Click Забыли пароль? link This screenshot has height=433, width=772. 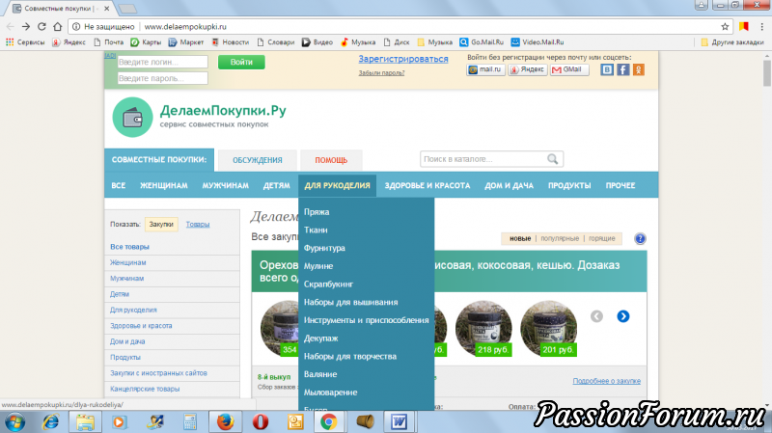pos(381,73)
